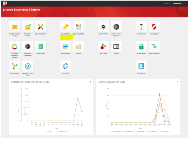The image size is (190, 141).
Task: Click the Logout link
Action: [166, 4]
